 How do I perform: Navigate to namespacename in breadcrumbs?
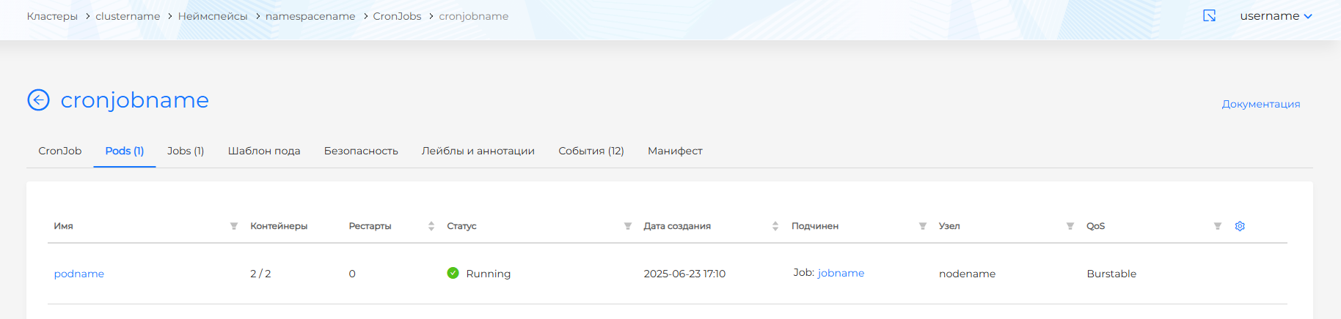coord(310,16)
